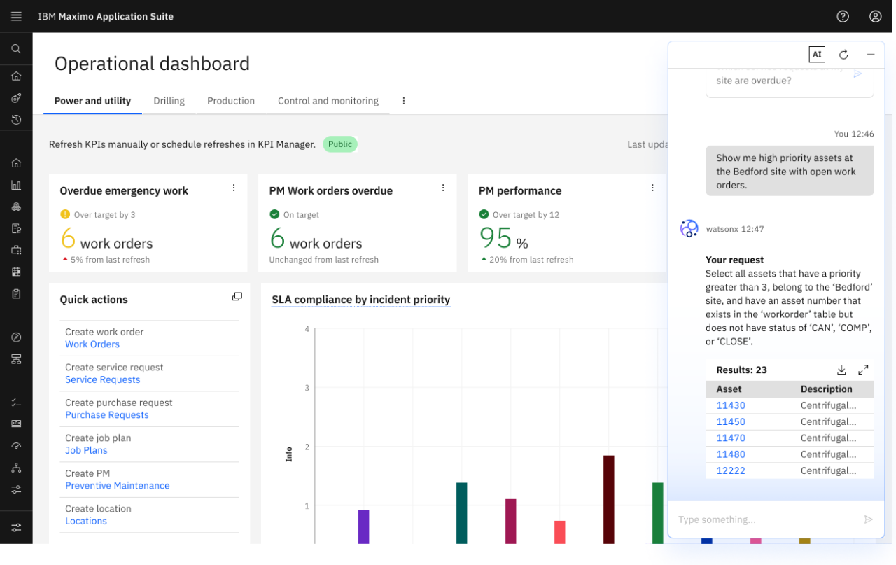The height and width of the screenshot is (565, 896).
Task: Open the help question mark icon
Action: 843,16
